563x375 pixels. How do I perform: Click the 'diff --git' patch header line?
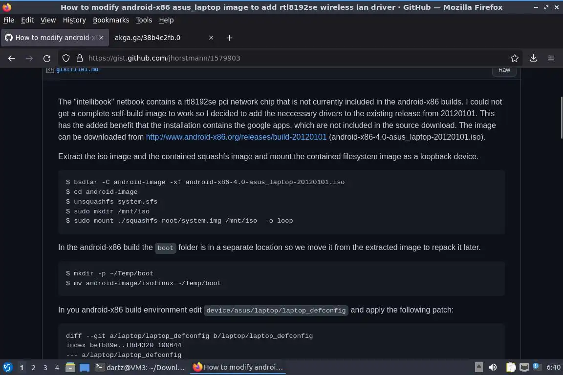click(x=189, y=336)
